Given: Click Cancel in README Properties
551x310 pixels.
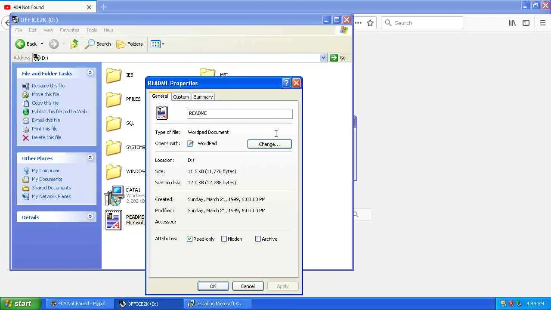Looking at the screenshot, I should [248, 286].
